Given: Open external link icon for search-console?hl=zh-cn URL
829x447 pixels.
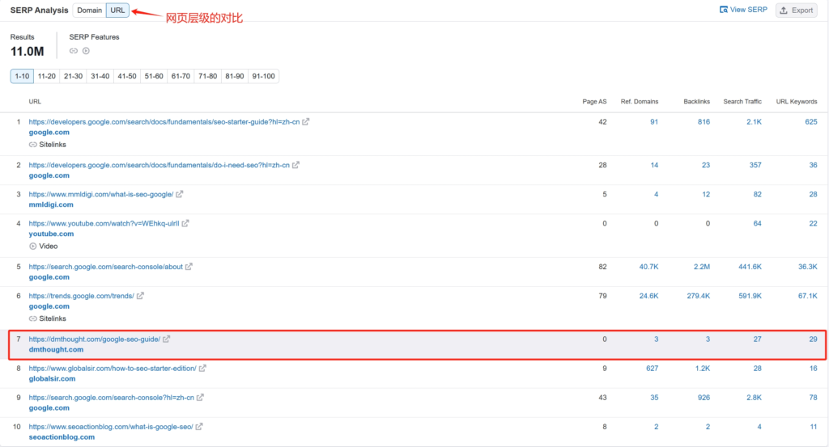Looking at the screenshot, I should 200,398.
